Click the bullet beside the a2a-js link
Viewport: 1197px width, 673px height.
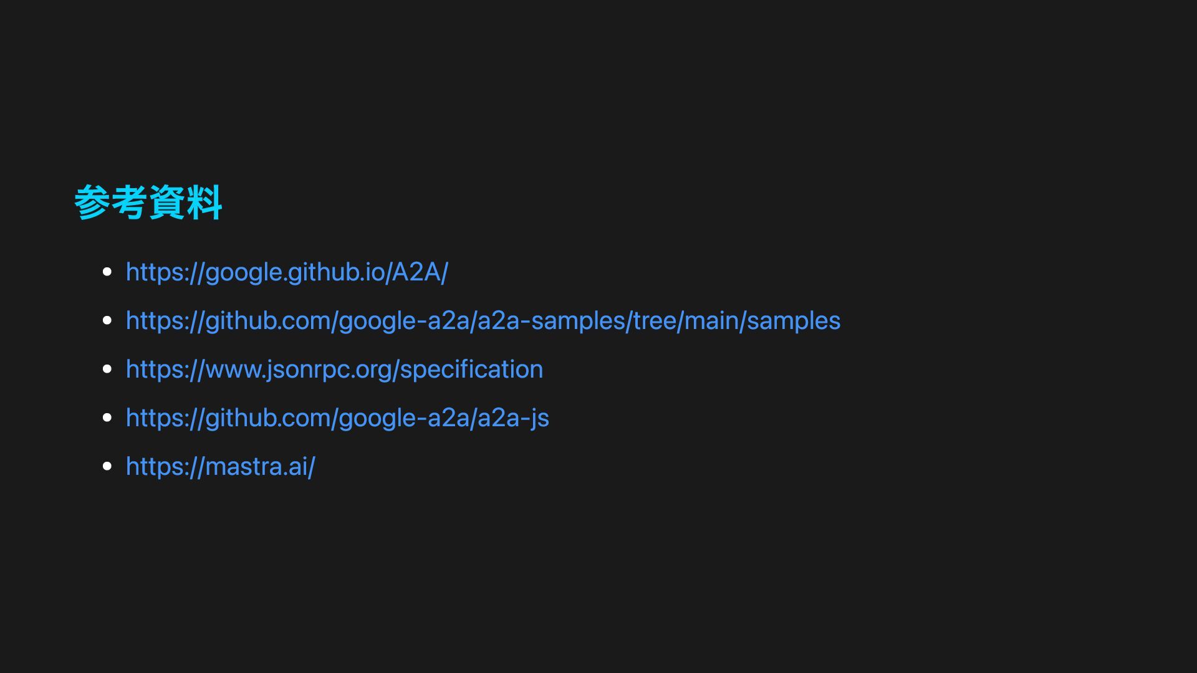(107, 418)
